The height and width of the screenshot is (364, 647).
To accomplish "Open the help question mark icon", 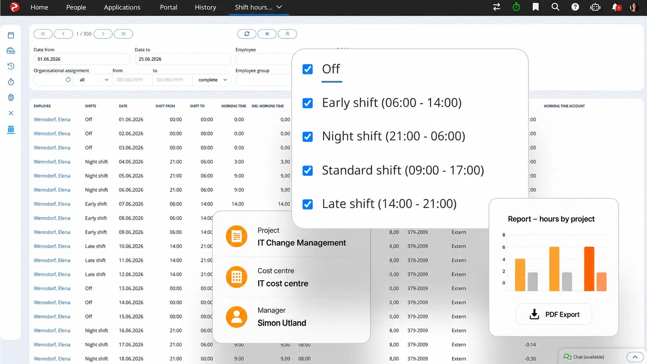I will coord(575,7).
